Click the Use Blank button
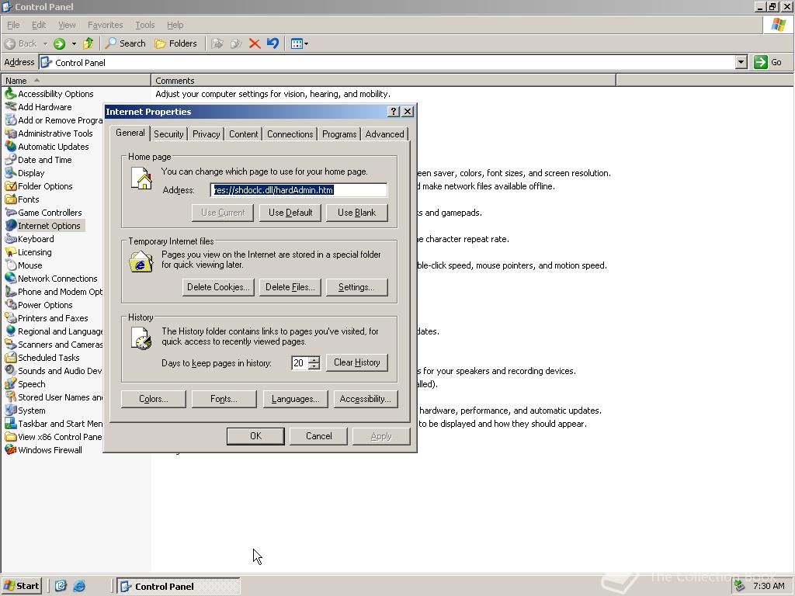 (x=357, y=213)
